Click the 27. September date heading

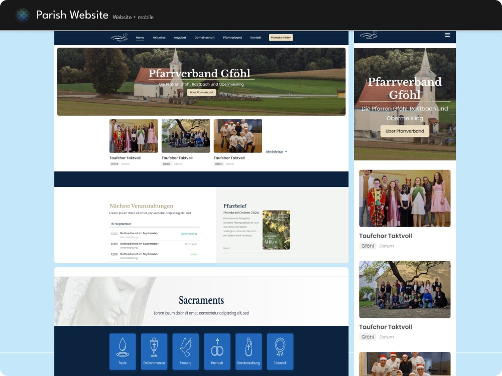121,224
